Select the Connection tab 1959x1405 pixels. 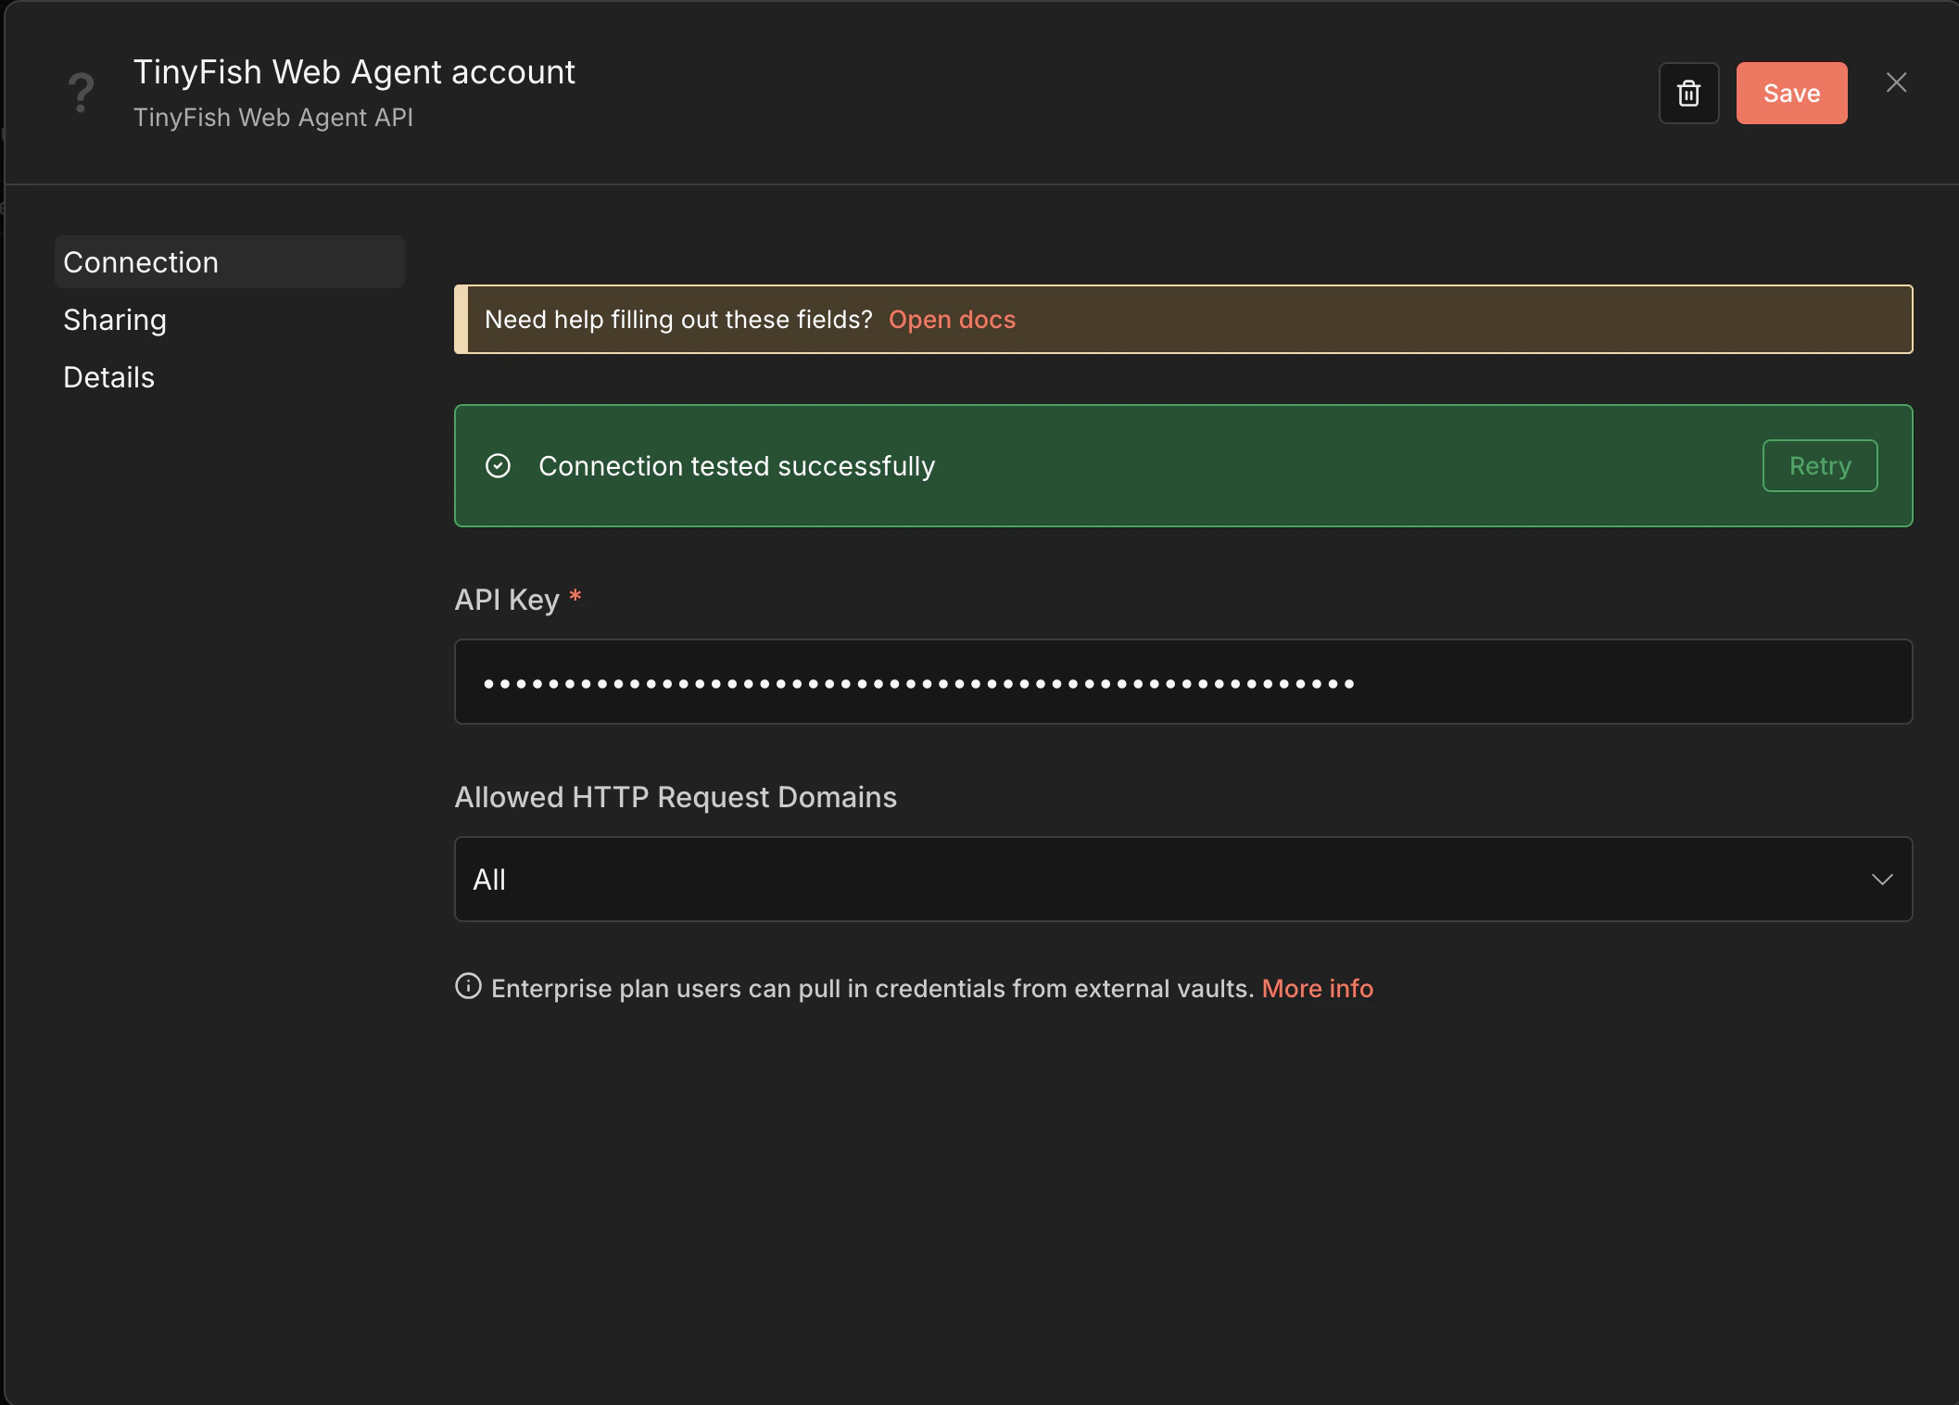(141, 262)
